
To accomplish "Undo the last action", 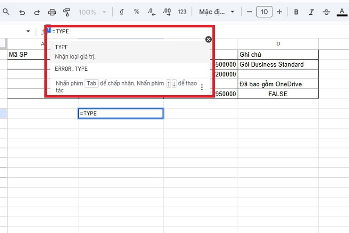I will pyautogui.click(x=22, y=12).
